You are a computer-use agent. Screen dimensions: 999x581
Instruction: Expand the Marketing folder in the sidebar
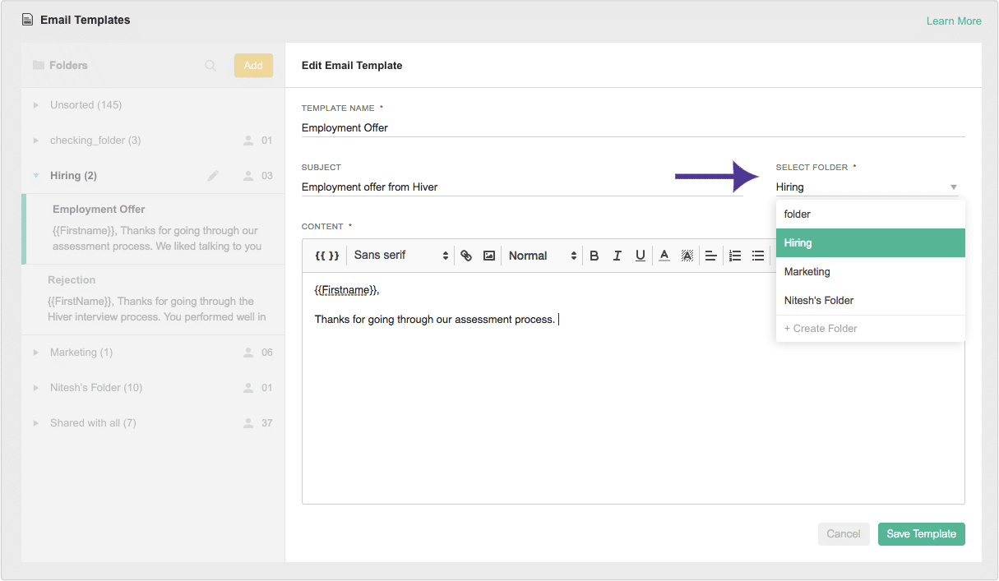tap(35, 352)
